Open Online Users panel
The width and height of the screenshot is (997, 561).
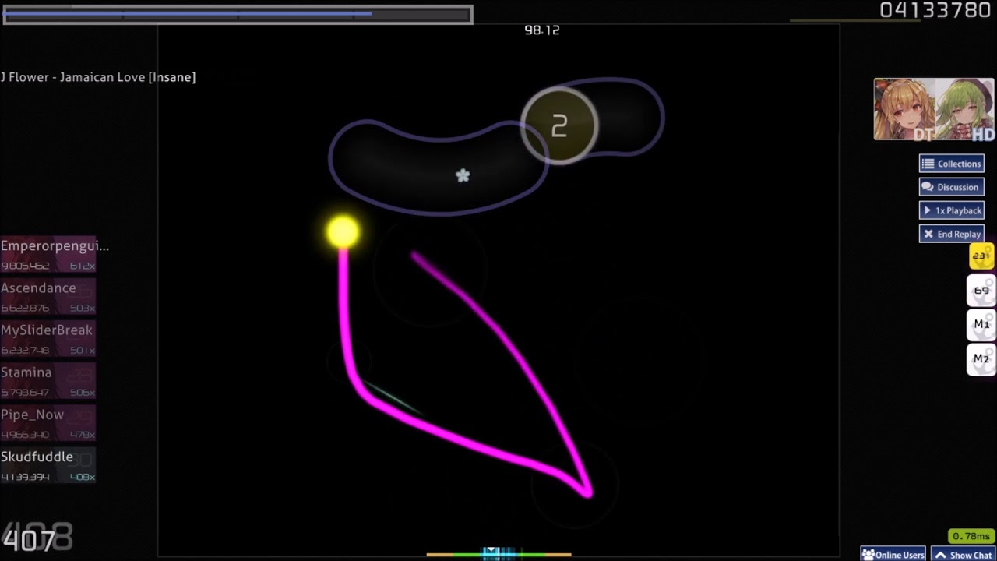click(x=893, y=555)
